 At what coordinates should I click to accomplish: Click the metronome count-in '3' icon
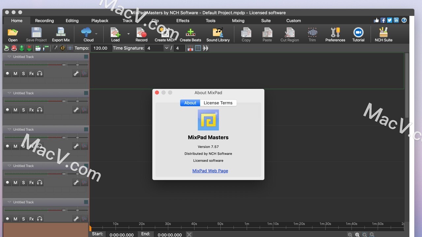(x=62, y=48)
